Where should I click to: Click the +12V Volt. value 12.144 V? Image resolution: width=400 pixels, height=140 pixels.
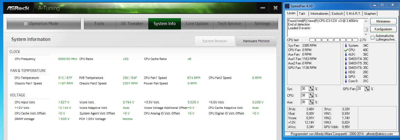tap(65, 108)
